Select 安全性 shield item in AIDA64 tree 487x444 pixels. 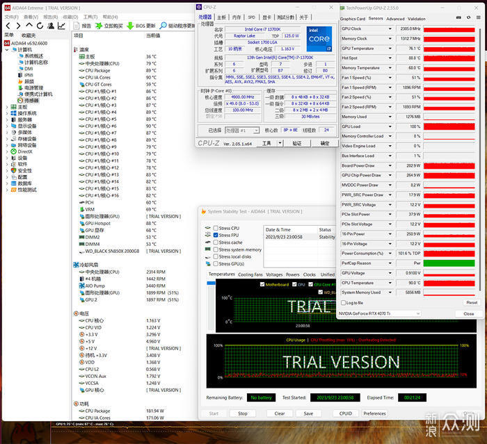point(22,171)
